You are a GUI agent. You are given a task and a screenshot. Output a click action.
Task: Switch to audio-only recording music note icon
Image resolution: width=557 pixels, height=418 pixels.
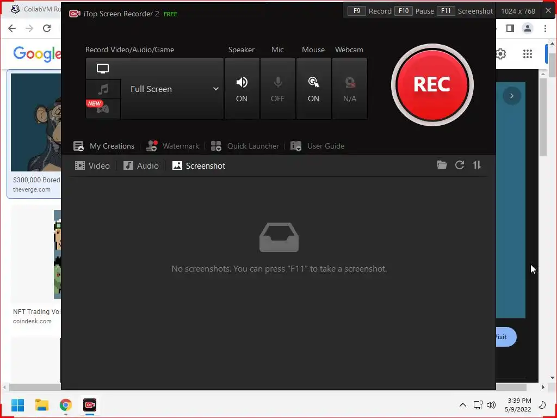pyautogui.click(x=103, y=89)
